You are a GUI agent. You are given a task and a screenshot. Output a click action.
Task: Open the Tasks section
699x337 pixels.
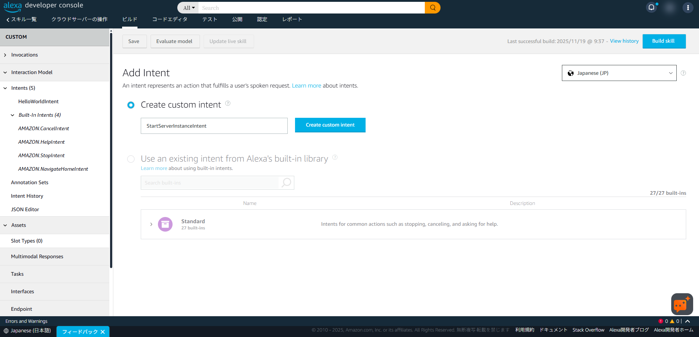coord(17,274)
